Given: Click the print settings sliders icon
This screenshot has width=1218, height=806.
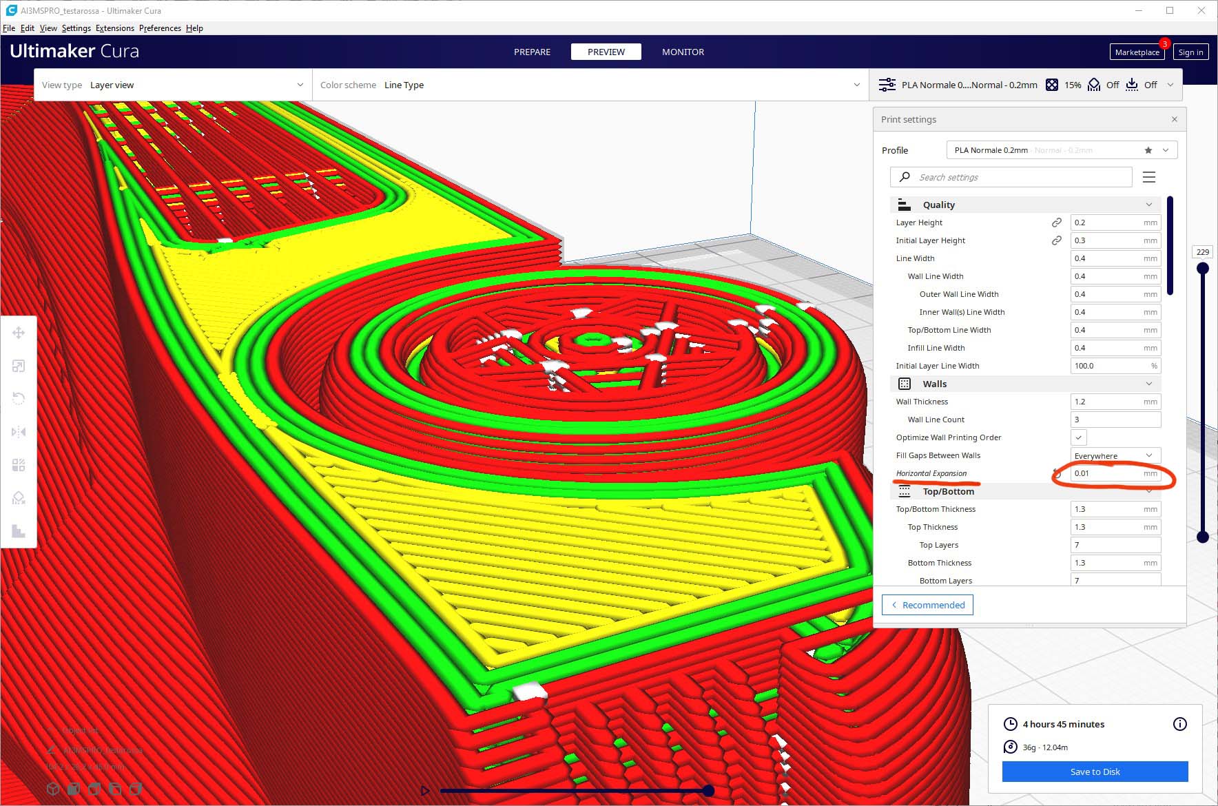Looking at the screenshot, I should [x=887, y=85].
